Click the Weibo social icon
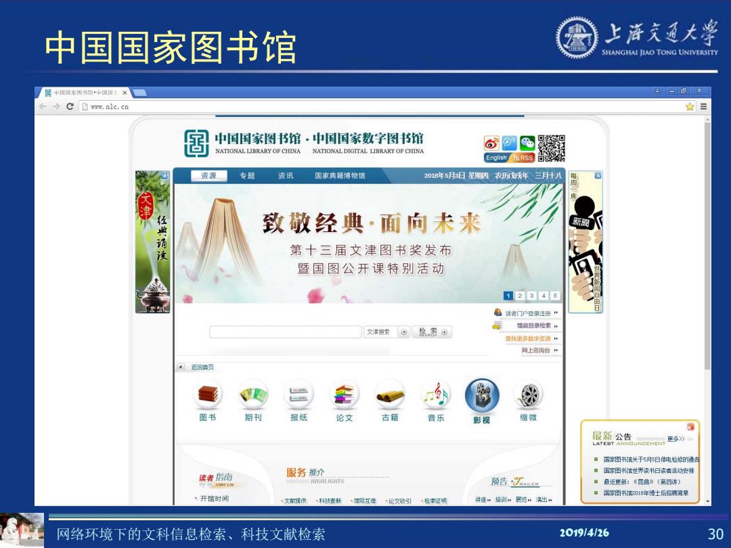The image size is (731, 548). [491, 143]
